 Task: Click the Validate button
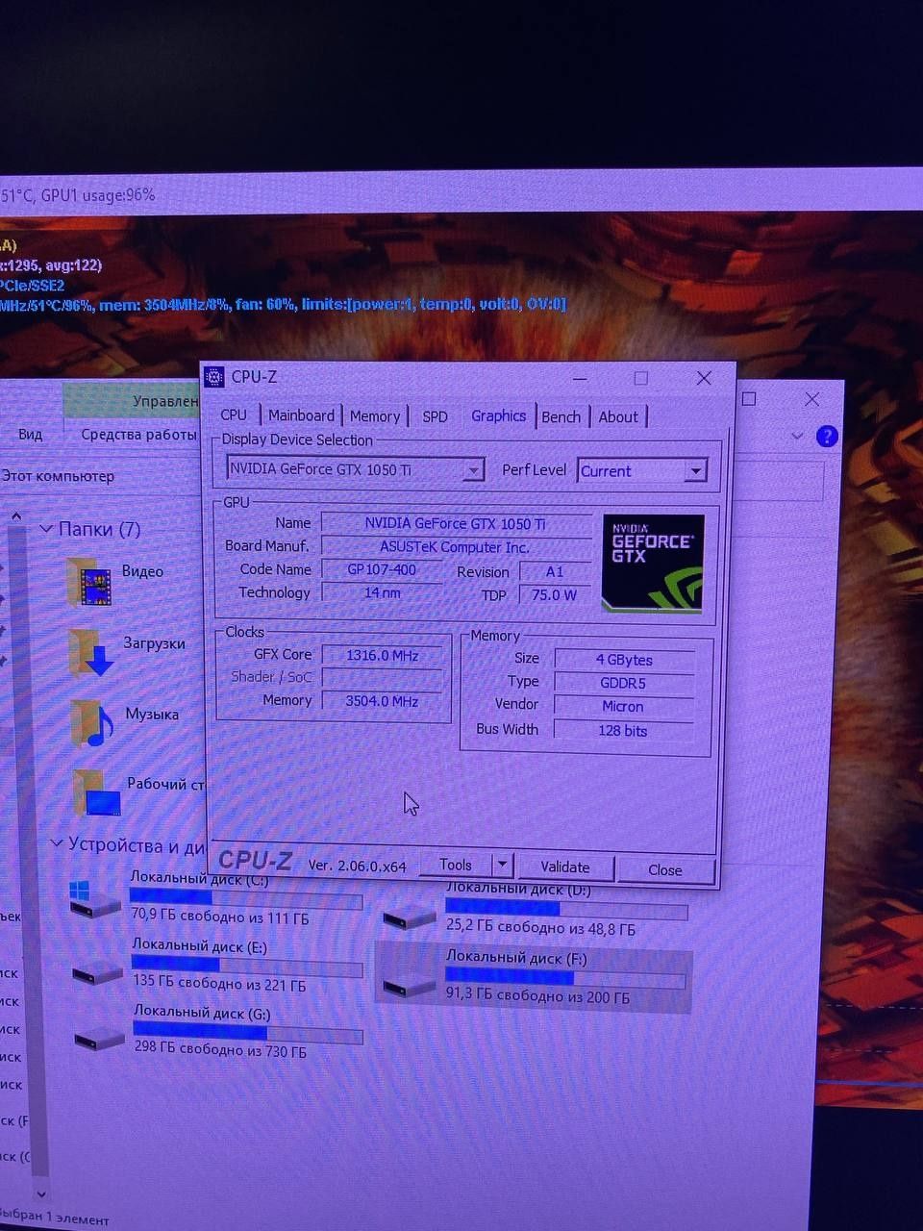pyautogui.click(x=565, y=867)
